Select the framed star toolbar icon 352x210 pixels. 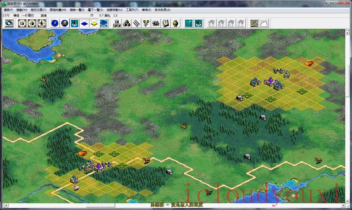click(x=42, y=23)
